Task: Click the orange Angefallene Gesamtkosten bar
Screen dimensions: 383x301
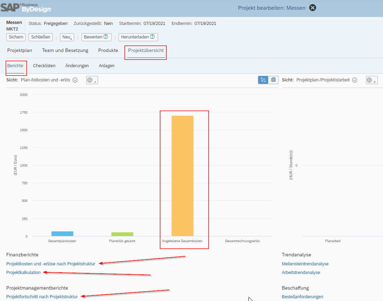Action: point(182,176)
